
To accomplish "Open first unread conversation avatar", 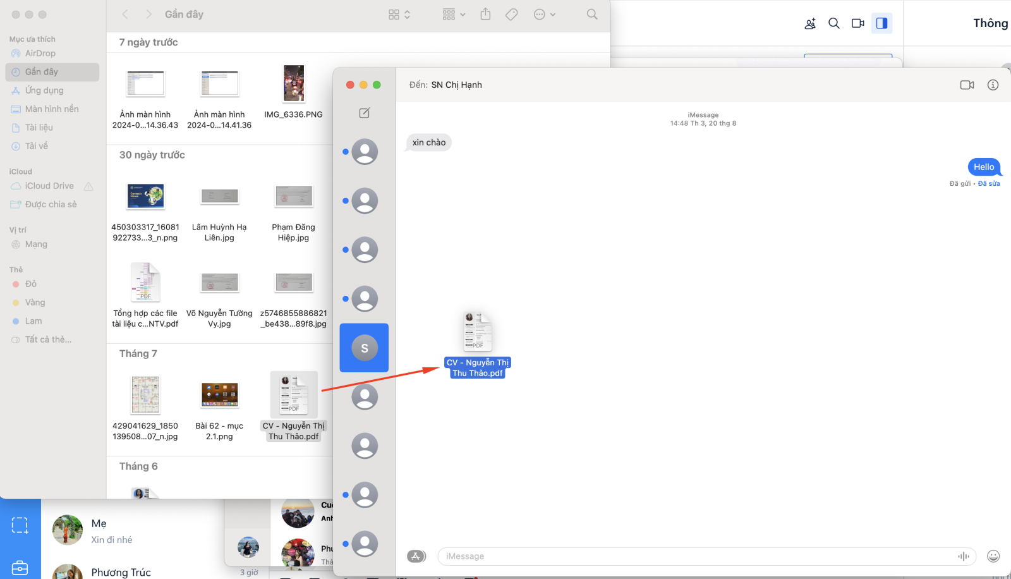I will (x=365, y=152).
